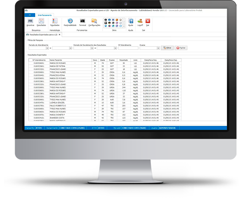Click the Fechar button
Image resolution: width=240 pixels, height=202 pixels.
click(181, 48)
